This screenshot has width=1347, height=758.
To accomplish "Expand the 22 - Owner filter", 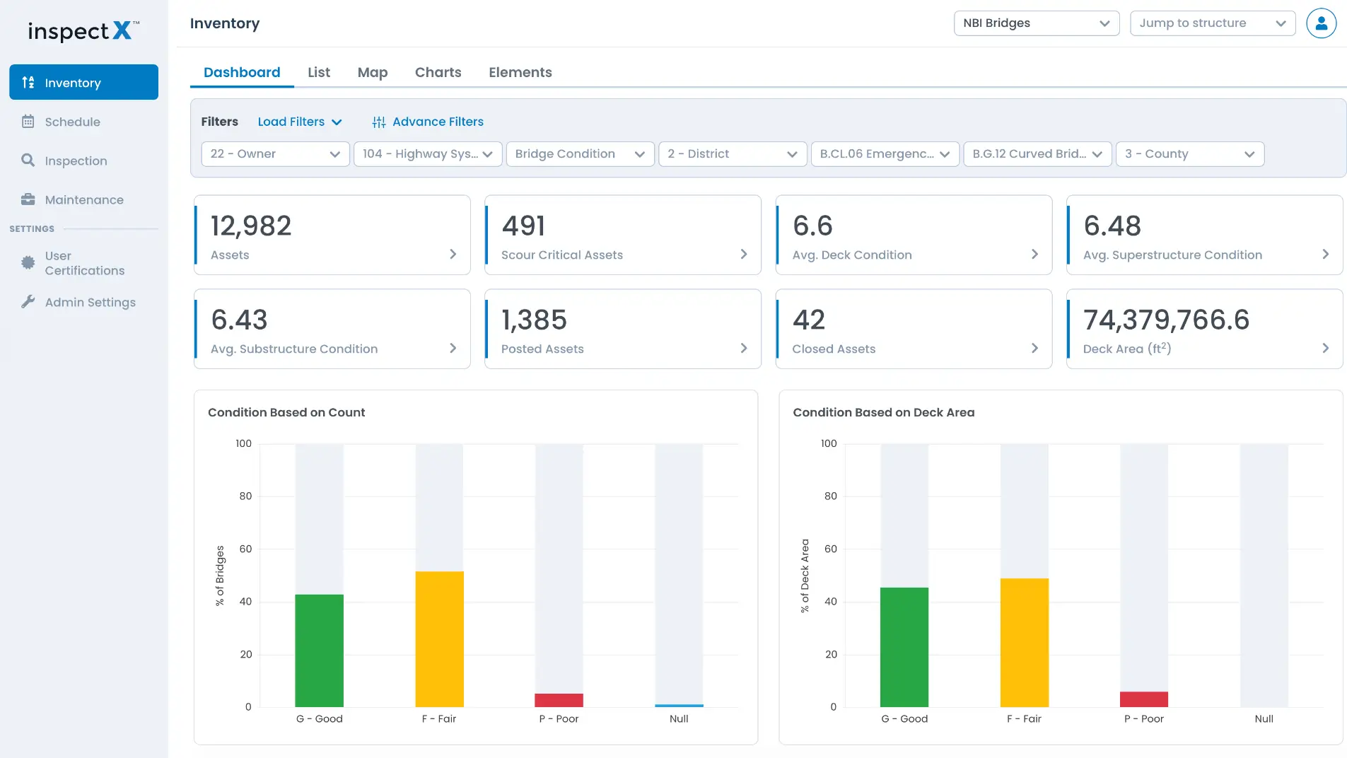I will (276, 154).
